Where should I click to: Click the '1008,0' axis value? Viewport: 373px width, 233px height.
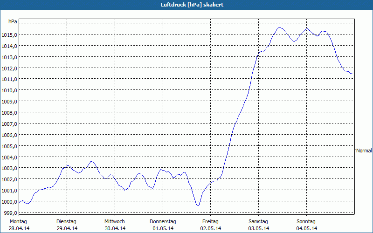tap(9, 113)
